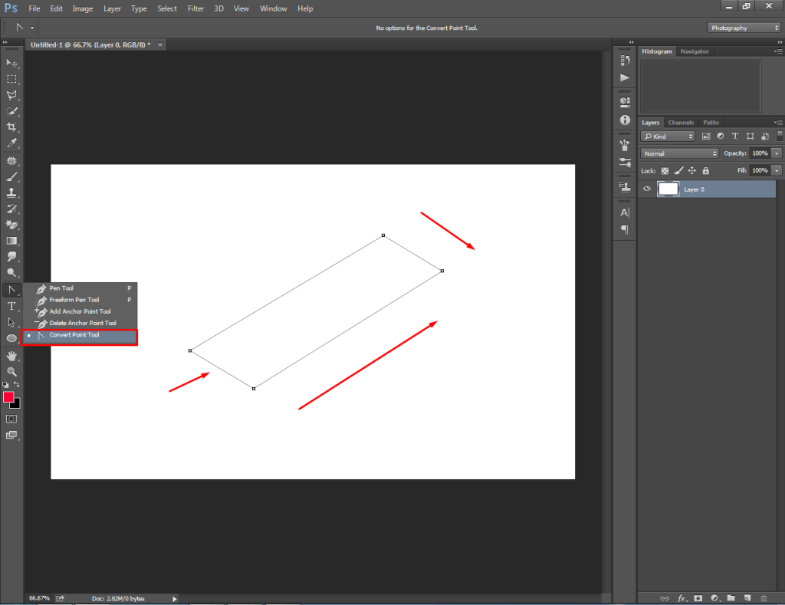785x605 pixels.
Task: Open the Normal blend mode dropdown
Action: pos(679,153)
